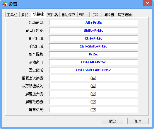Select the 整个屏幕 PrtSc hotkey field
The image size is (154, 129).
pyautogui.click(x=93, y=54)
